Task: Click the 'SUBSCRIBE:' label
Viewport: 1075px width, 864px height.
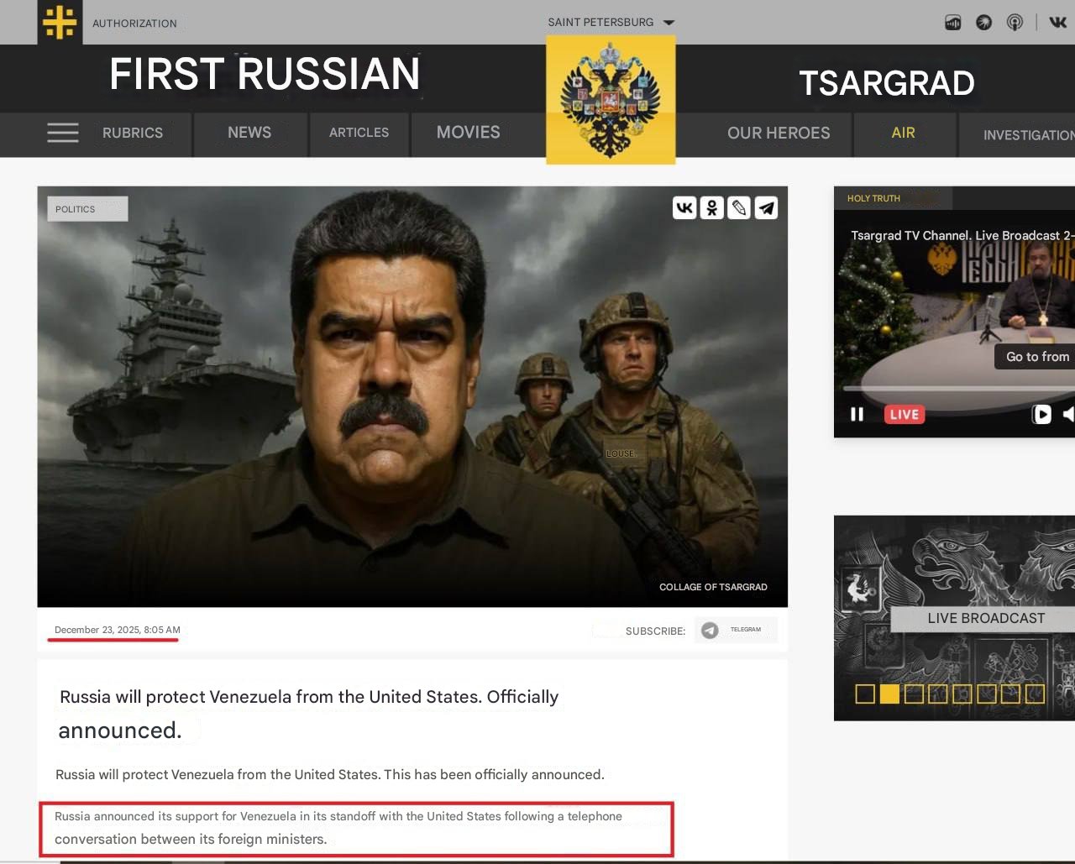Action: tap(655, 631)
